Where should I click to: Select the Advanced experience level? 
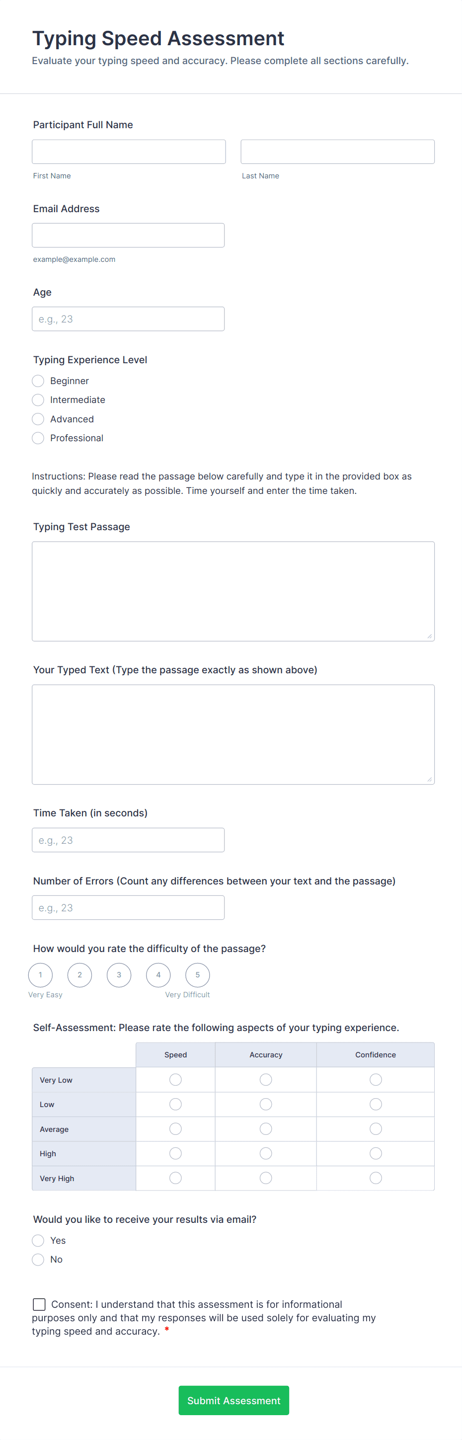pos(38,419)
